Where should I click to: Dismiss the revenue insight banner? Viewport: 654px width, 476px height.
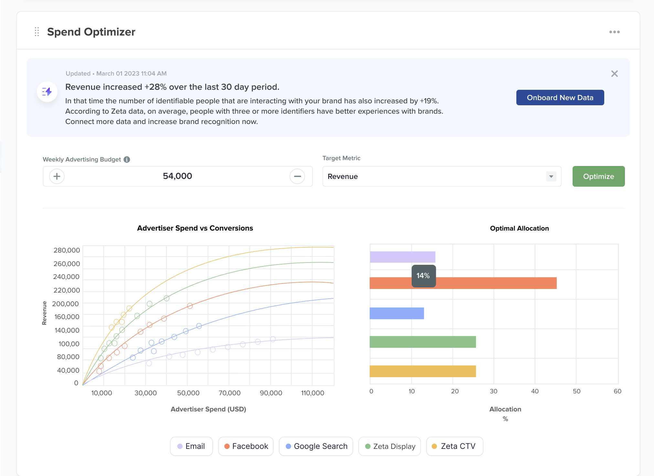[x=614, y=74]
